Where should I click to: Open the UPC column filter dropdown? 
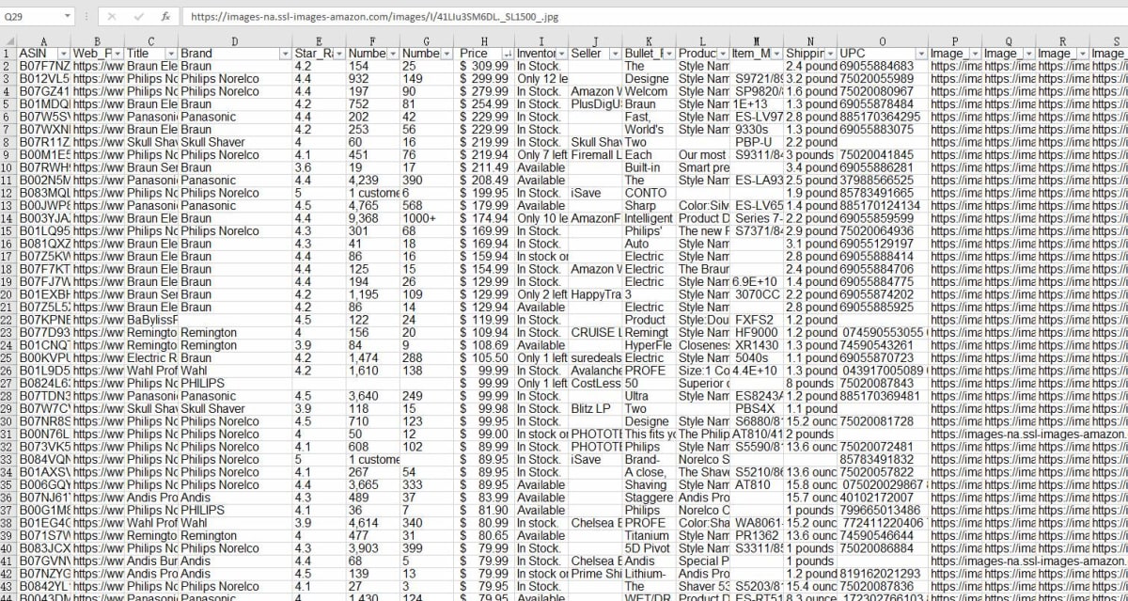(x=921, y=54)
